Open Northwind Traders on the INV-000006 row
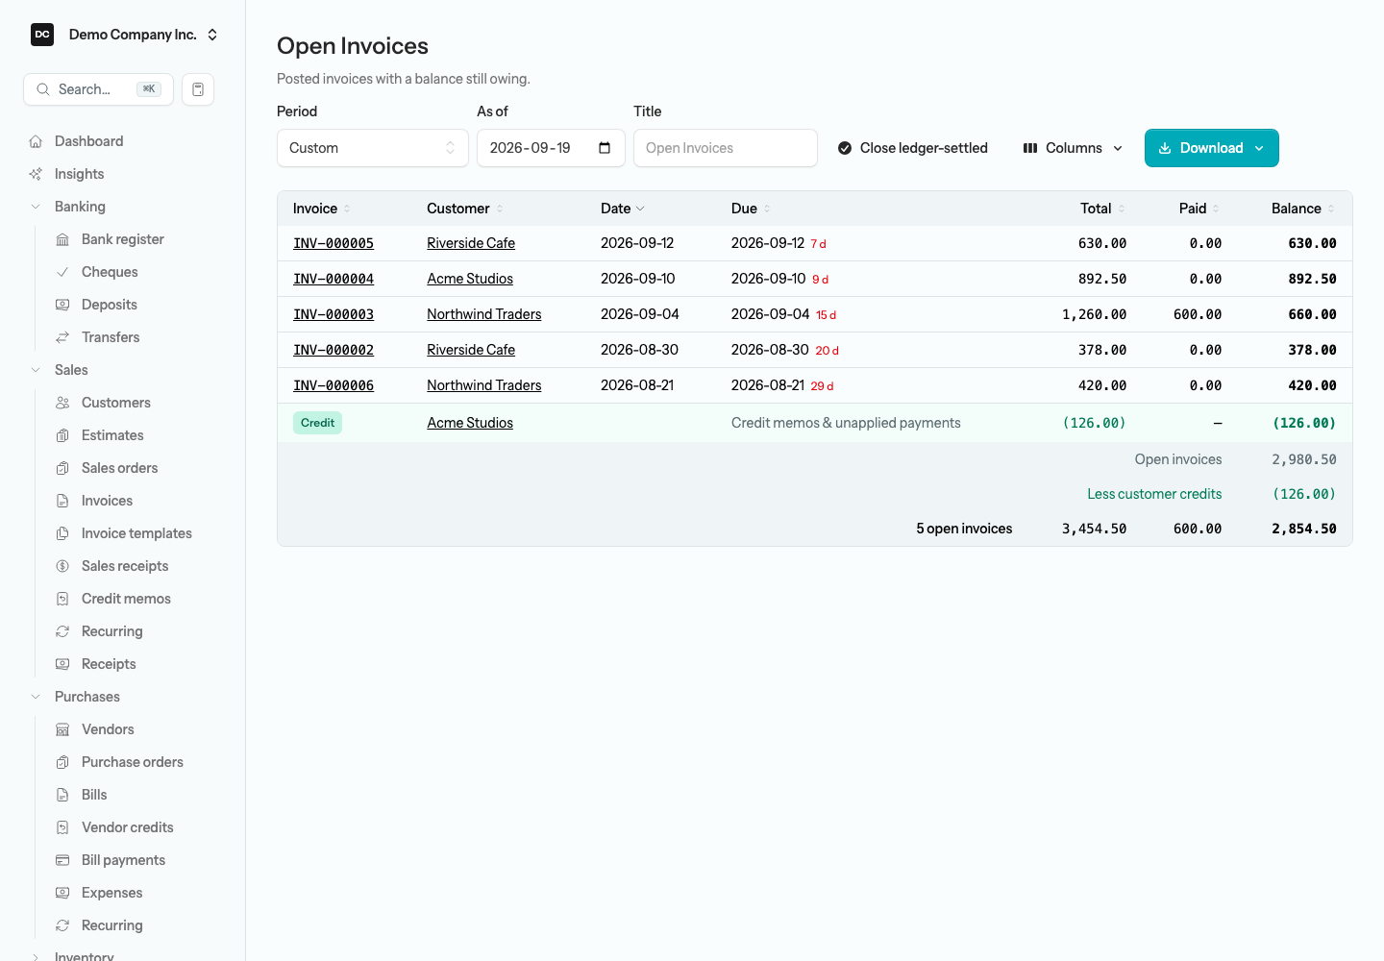 click(484, 385)
